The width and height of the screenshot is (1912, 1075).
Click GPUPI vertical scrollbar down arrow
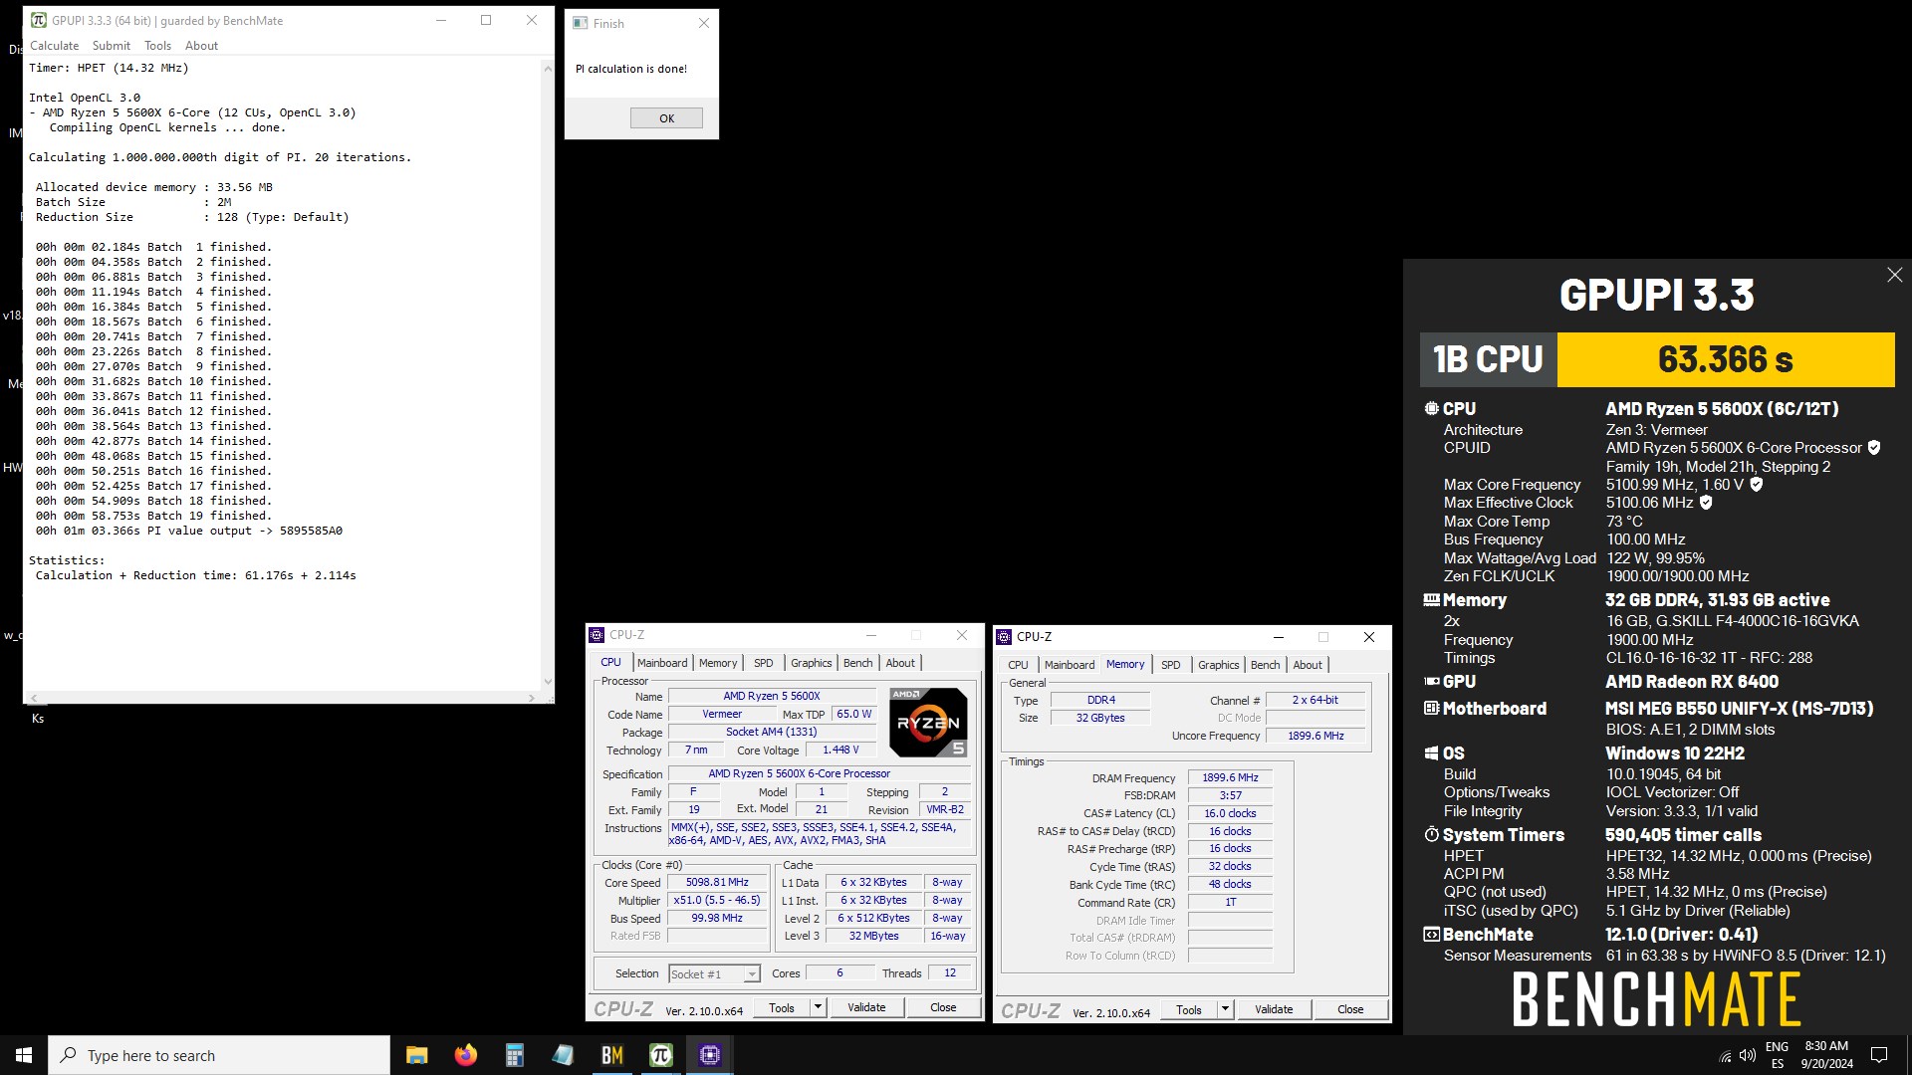(x=547, y=683)
